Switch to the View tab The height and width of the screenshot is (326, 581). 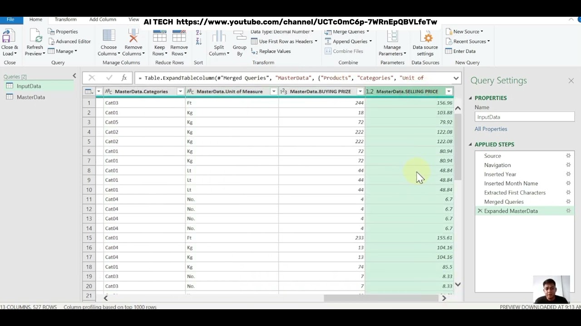133,19
